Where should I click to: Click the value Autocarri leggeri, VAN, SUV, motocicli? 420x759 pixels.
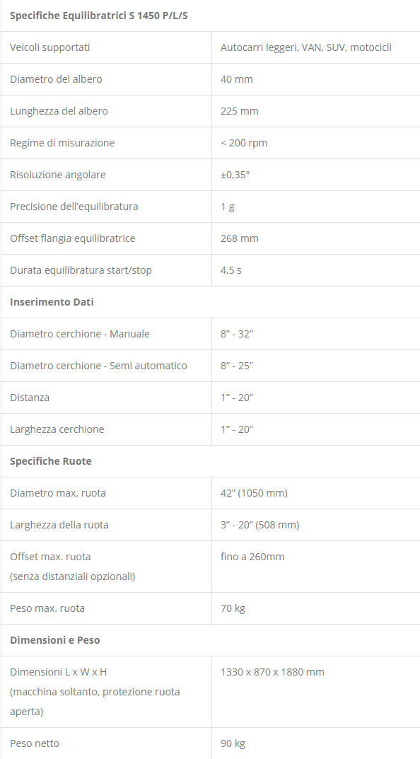(305, 47)
